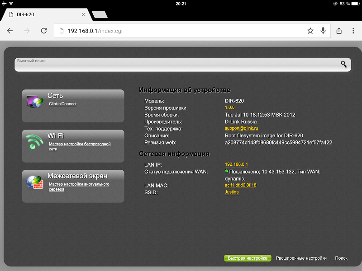Open the Поиск section at bottom
The image size is (362, 271).
pos(341,258)
